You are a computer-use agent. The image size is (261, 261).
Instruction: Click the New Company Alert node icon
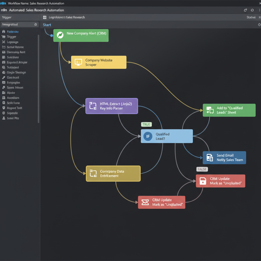pyautogui.click(x=60, y=35)
